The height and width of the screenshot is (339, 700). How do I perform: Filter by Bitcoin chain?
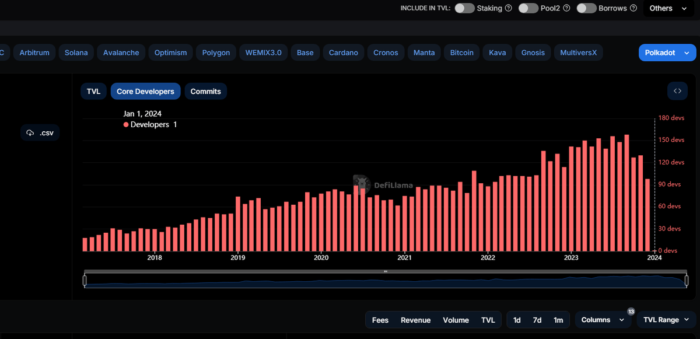click(x=461, y=53)
